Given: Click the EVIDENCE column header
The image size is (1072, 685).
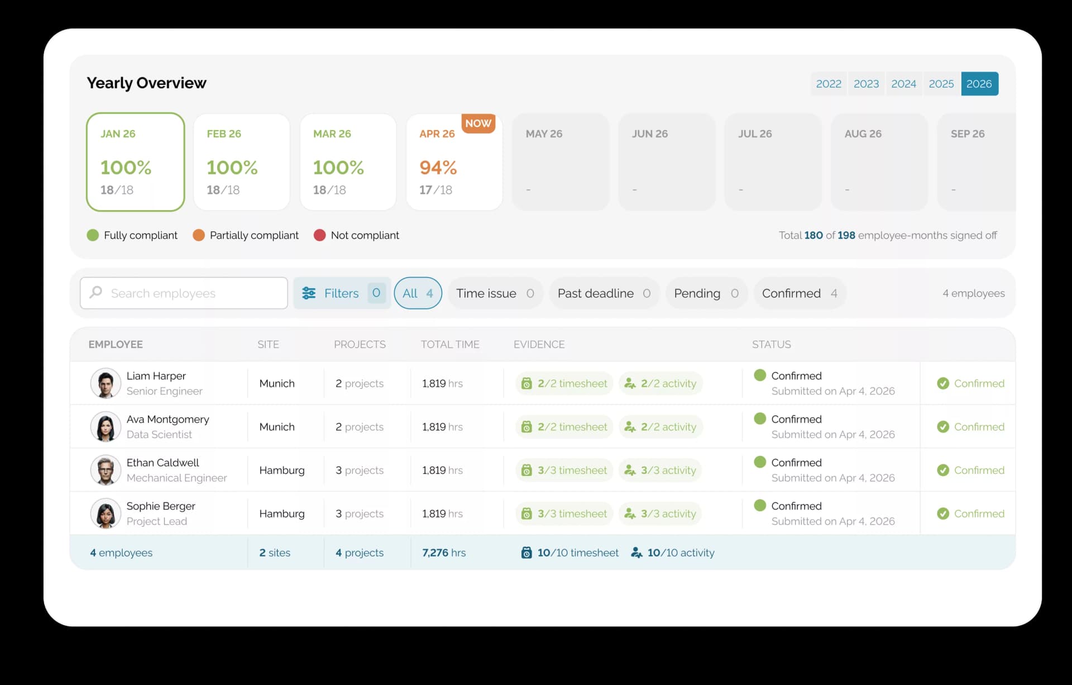Looking at the screenshot, I should 539,345.
